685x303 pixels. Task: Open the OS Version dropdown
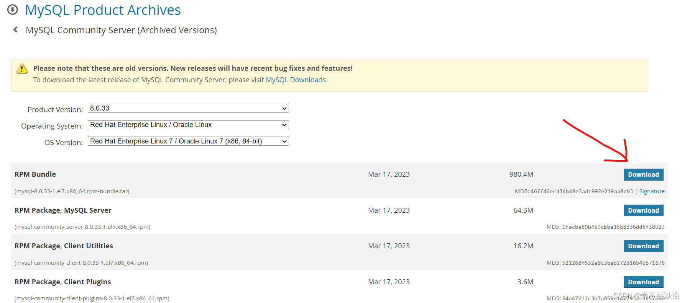[188, 141]
